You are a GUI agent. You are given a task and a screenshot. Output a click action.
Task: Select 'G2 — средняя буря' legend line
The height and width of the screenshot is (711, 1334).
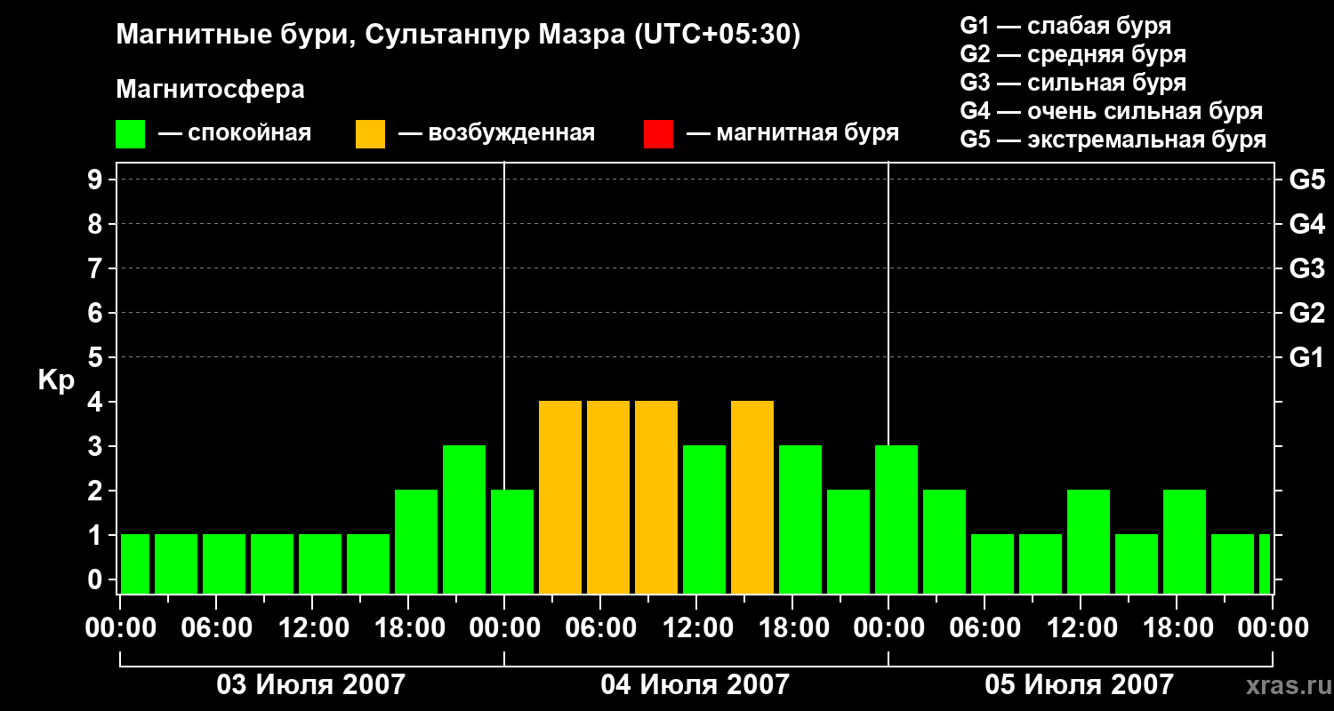(x=1073, y=54)
